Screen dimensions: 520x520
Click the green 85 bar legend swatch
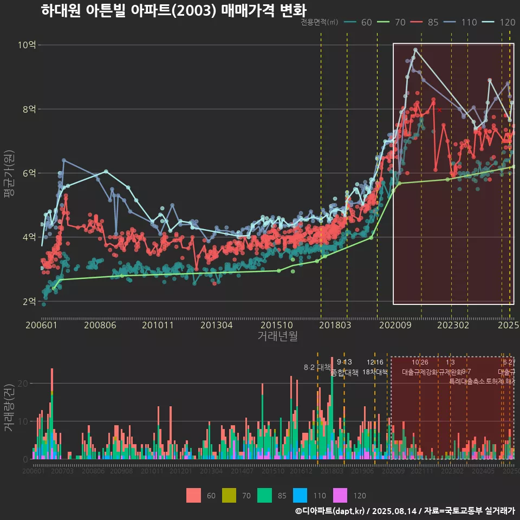point(264,496)
